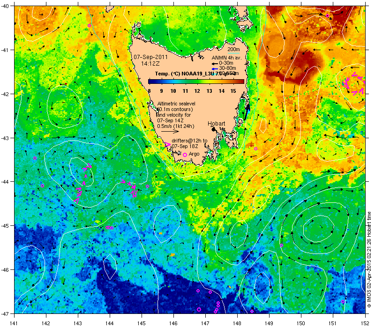Click the magenta Argo legend circle
The height and width of the screenshot is (328, 375).
[185, 155]
